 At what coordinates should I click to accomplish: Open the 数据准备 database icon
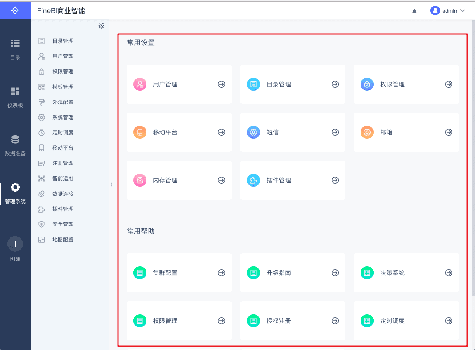(15, 140)
